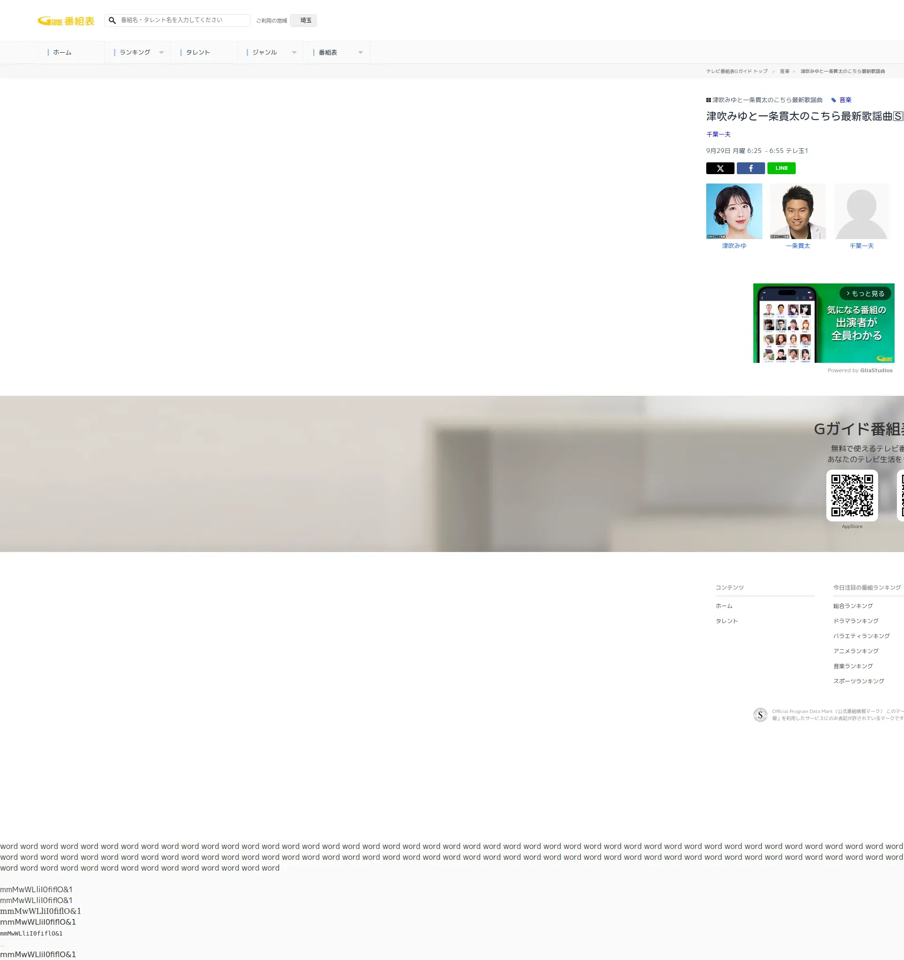Open the ホーム navigation tab
904x960 pixels.
(62, 52)
